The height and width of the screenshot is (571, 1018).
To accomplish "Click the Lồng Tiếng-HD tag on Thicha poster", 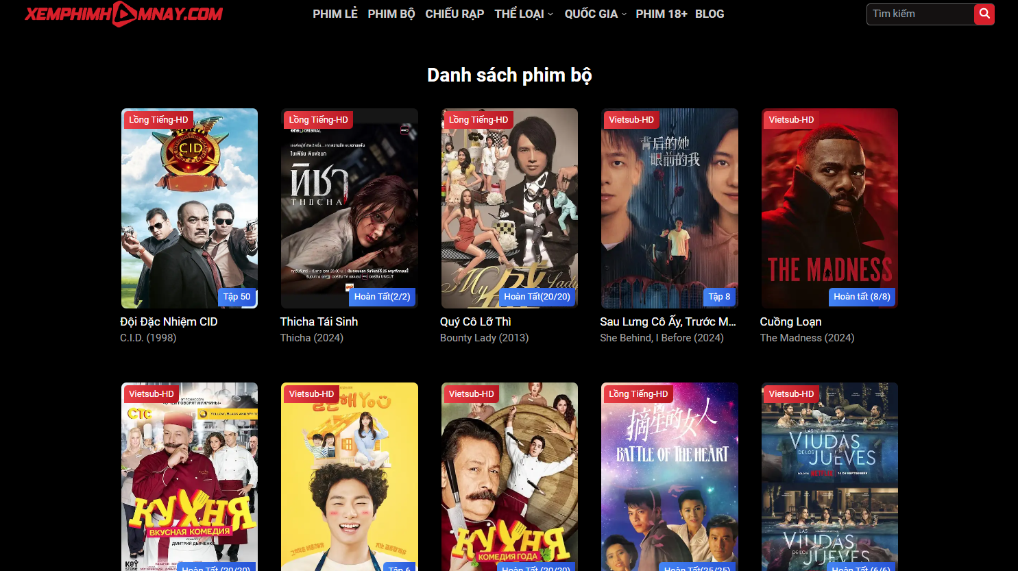I will [x=318, y=120].
